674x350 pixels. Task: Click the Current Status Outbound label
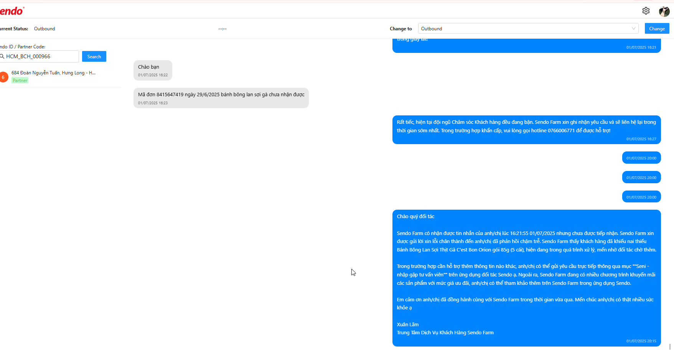(x=44, y=29)
